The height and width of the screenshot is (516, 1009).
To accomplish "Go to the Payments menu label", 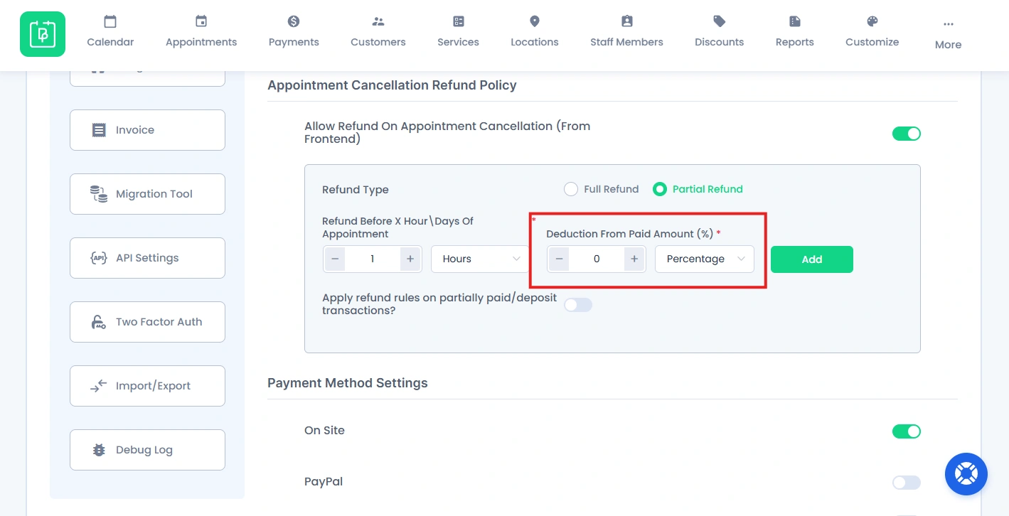I will tap(294, 42).
